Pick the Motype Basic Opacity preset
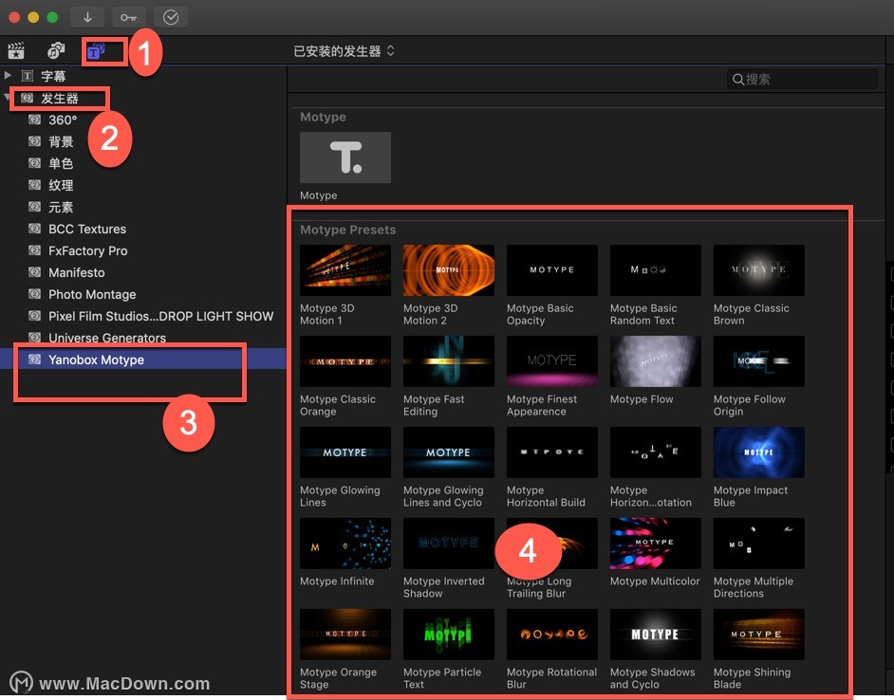Image resolution: width=894 pixels, height=700 pixels. 552,270
